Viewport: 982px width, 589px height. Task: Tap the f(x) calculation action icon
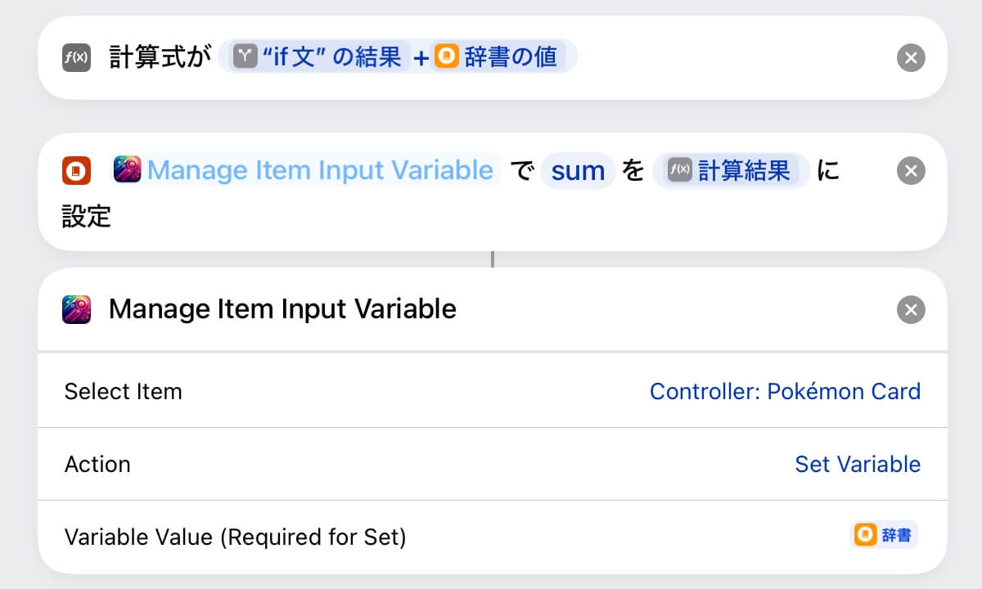[76, 58]
